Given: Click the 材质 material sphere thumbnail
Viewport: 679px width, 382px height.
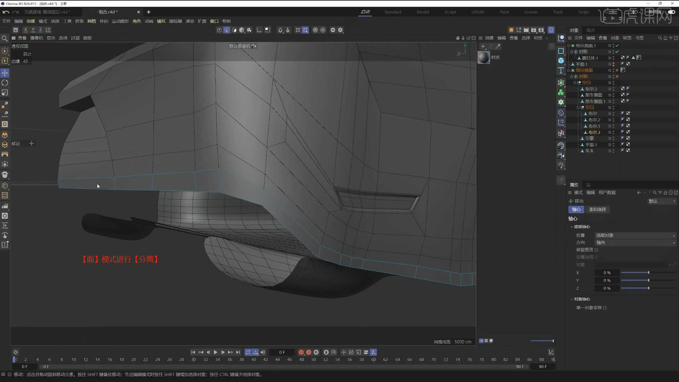Looking at the screenshot, I should 484,57.
